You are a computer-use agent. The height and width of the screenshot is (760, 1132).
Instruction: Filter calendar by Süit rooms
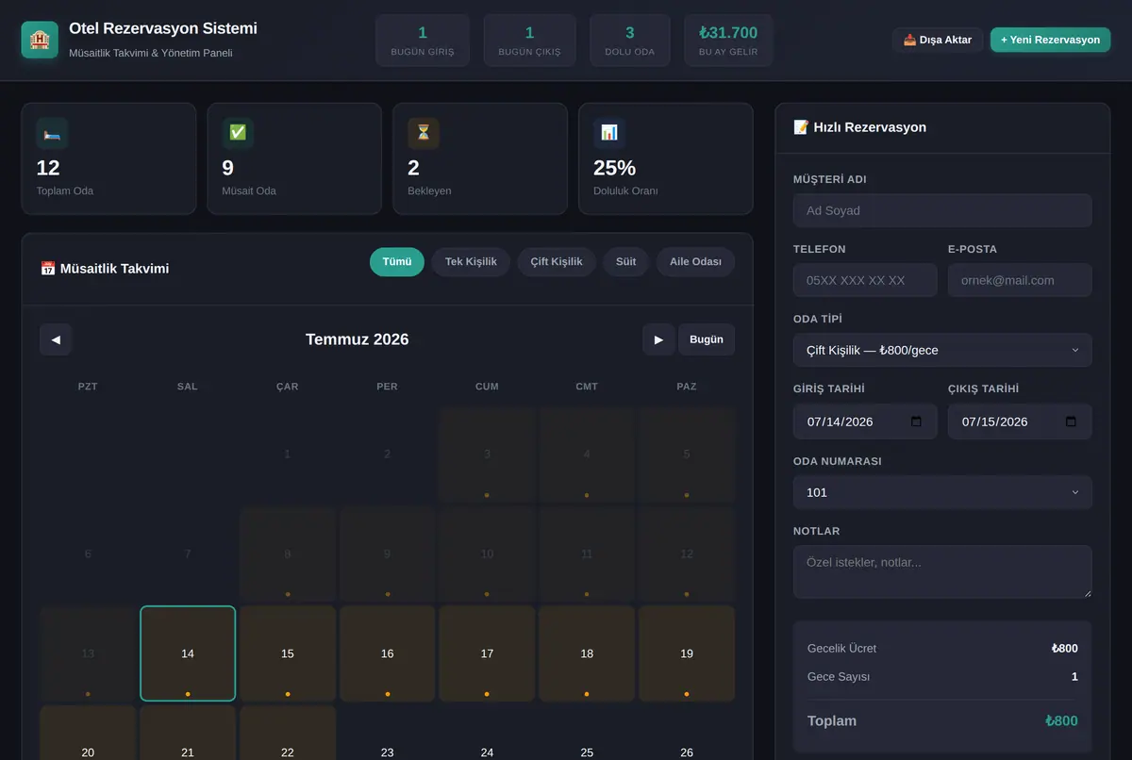pyautogui.click(x=626, y=262)
